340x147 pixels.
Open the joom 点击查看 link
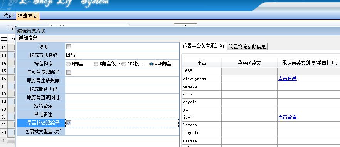[x=287, y=117]
